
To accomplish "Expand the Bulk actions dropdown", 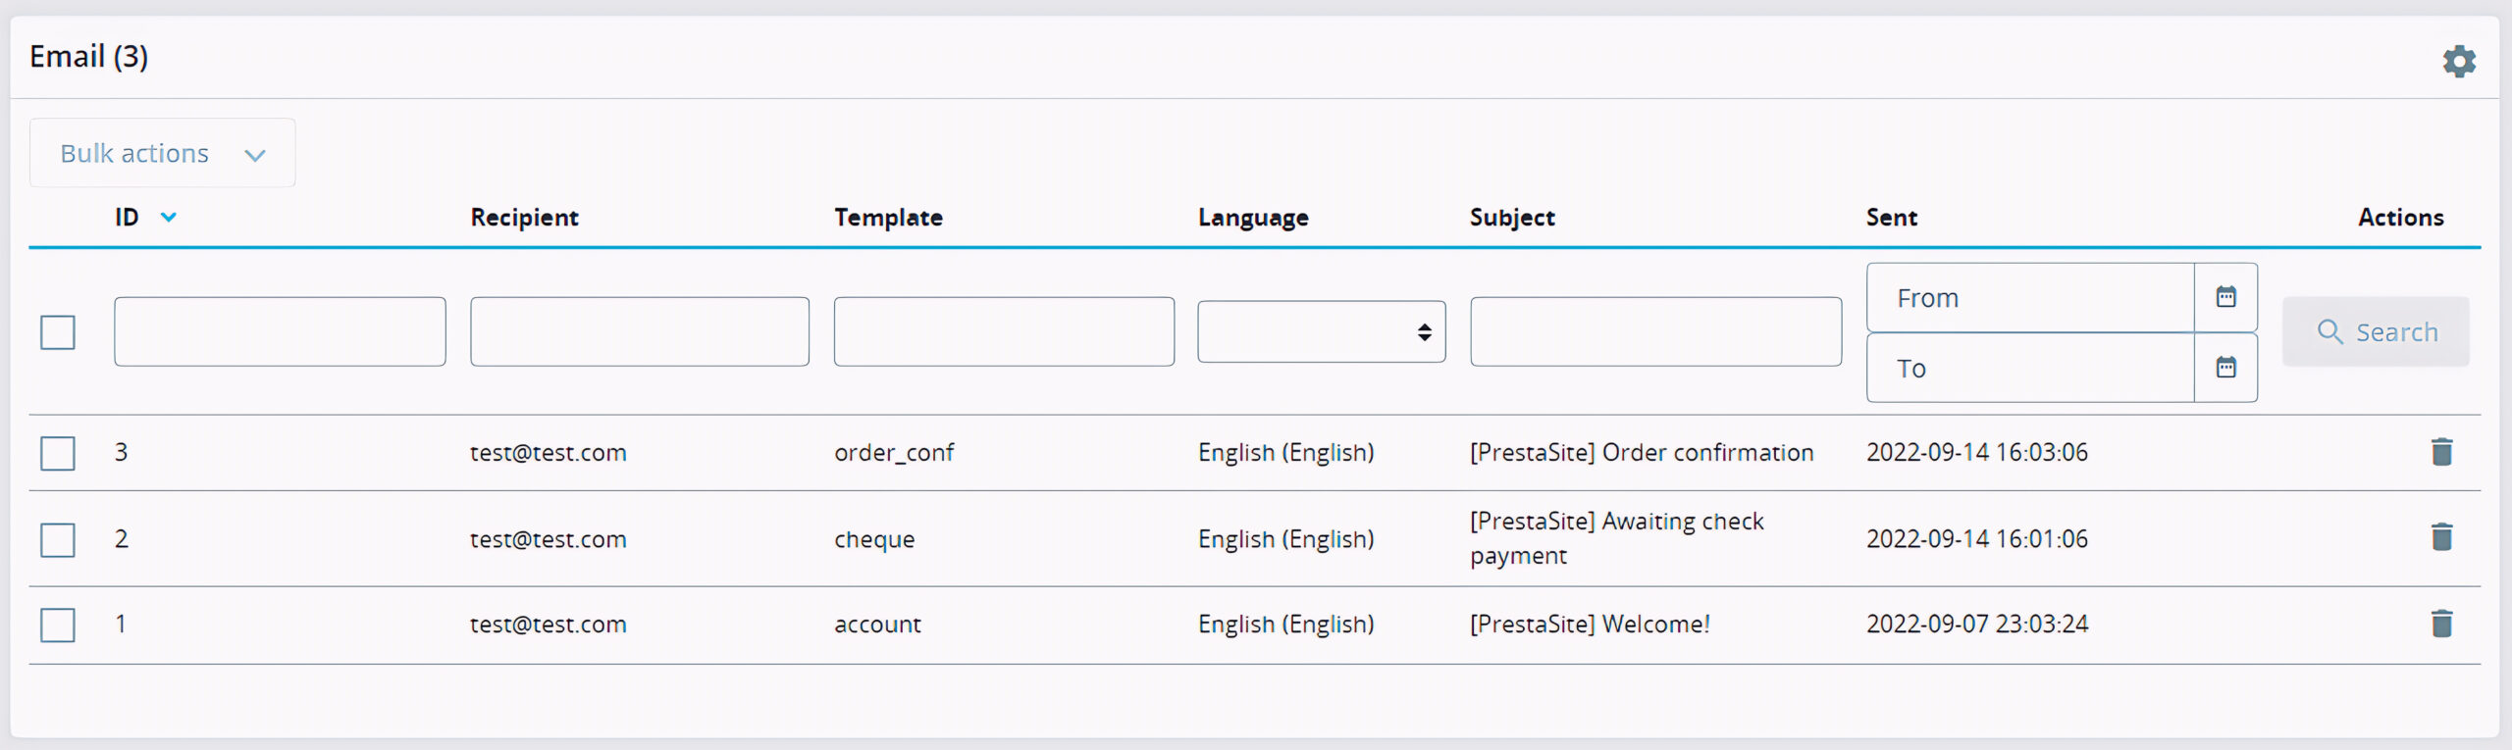I will (x=162, y=154).
